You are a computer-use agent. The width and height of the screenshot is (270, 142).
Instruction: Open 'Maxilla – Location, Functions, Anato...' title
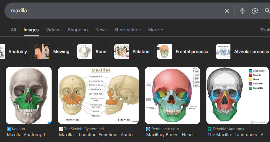coord(97,135)
